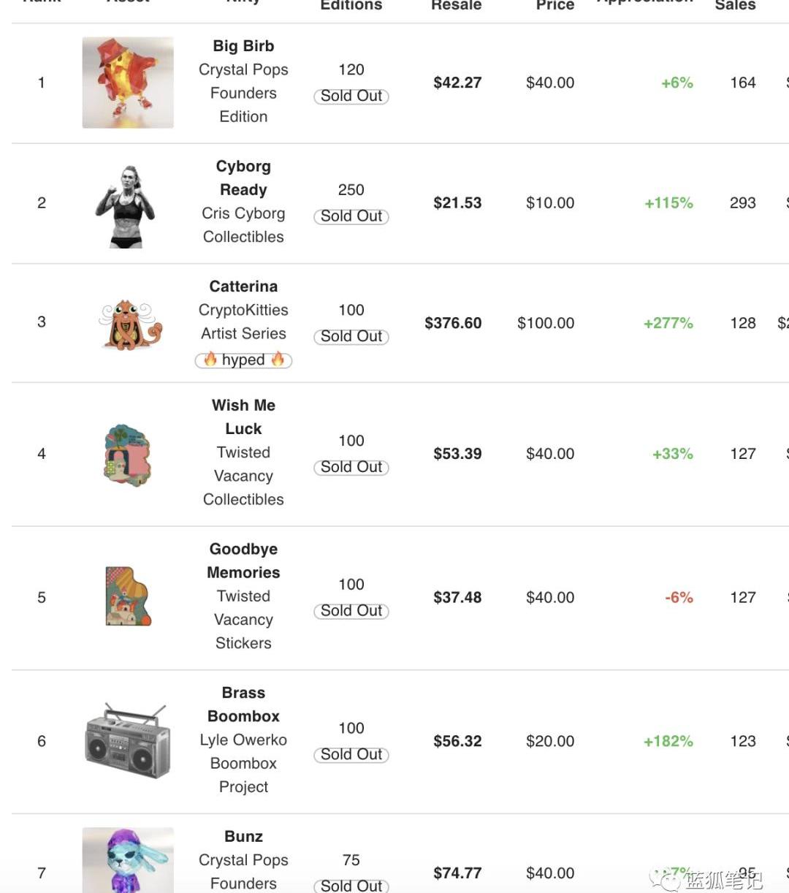Sort by the Editions column header
Image resolution: width=789 pixels, height=893 pixels.
pos(351,5)
